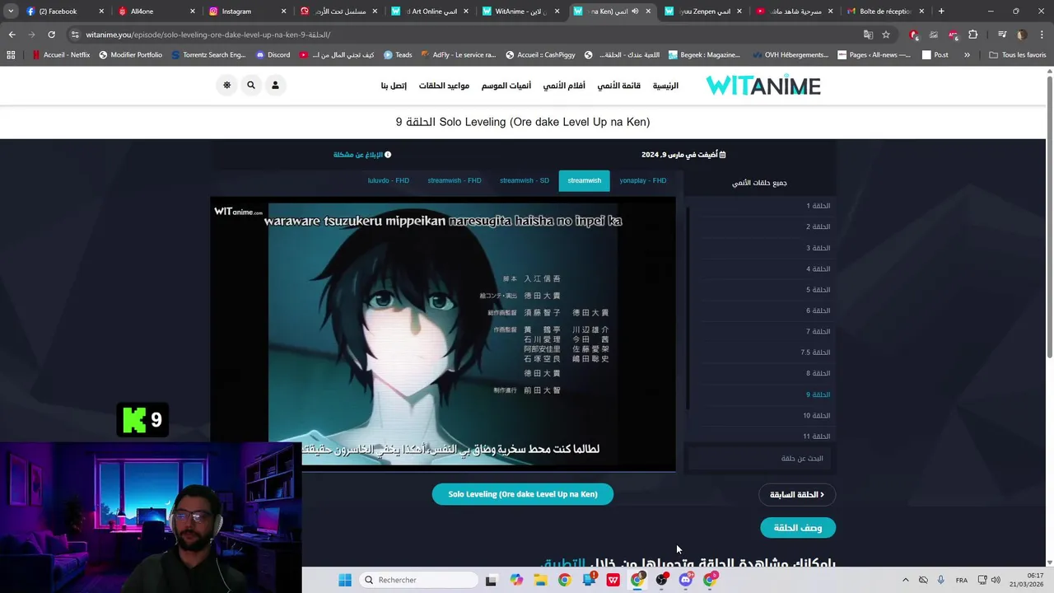The width and height of the screenshot is (1054, 593).
Task: Open episode الحلقة 5 in list
Action: click(818, 290)
